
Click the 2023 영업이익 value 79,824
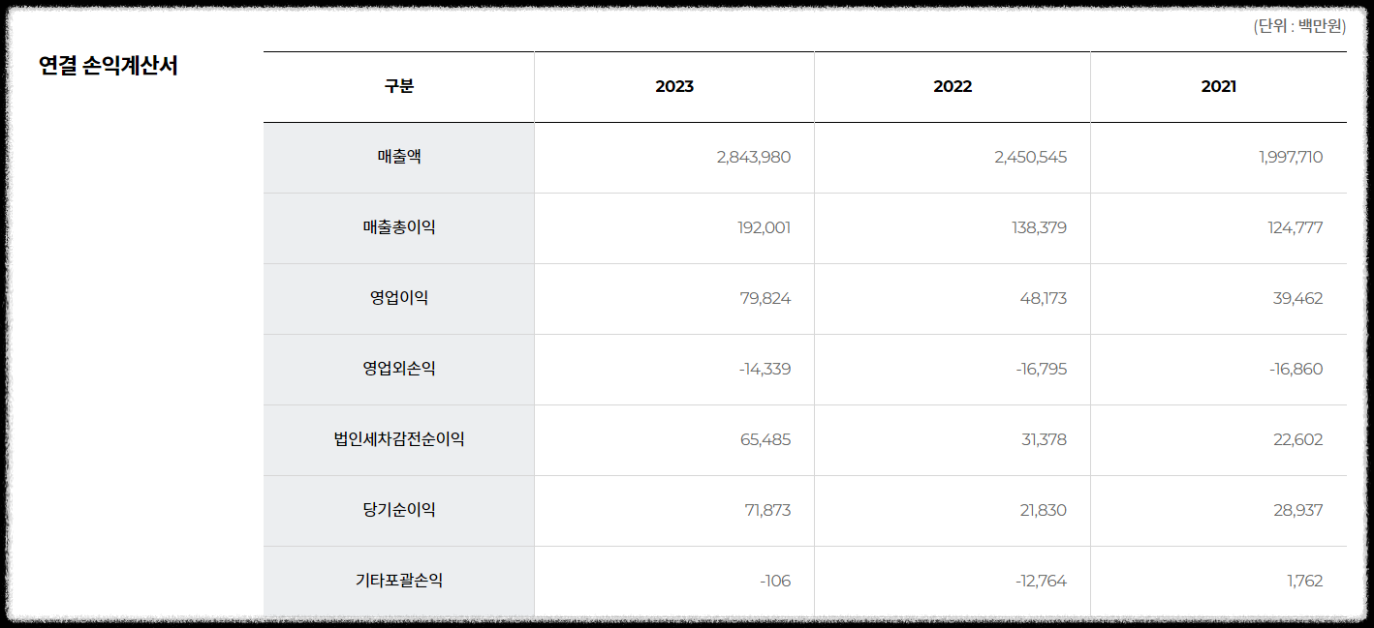tap(765, 298)
